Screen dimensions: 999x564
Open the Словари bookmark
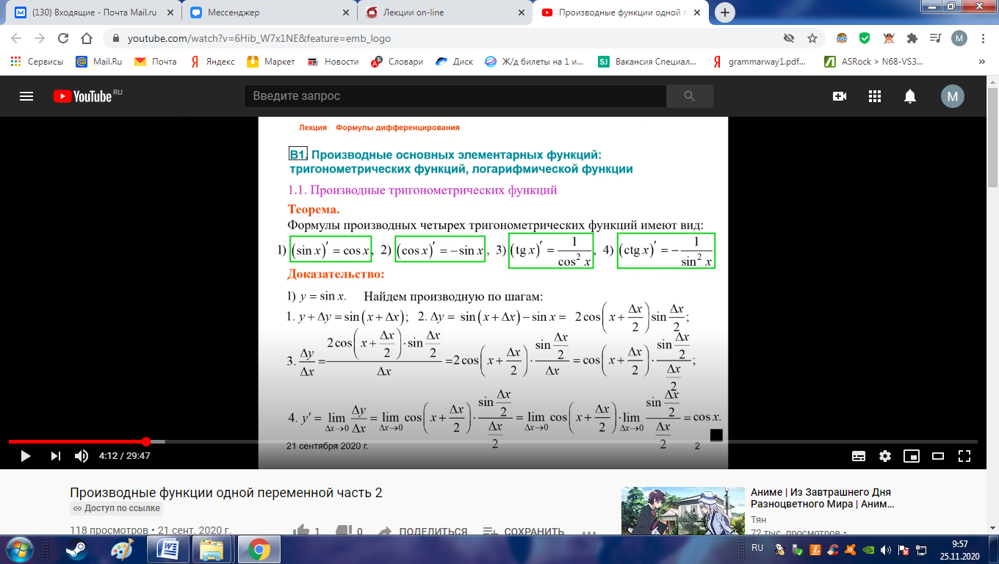397,62
